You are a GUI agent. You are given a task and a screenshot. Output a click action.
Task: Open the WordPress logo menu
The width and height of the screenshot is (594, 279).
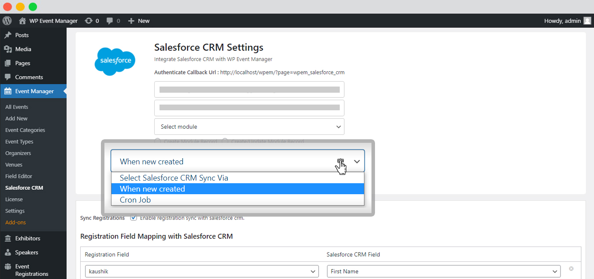[x=7, y=21]
